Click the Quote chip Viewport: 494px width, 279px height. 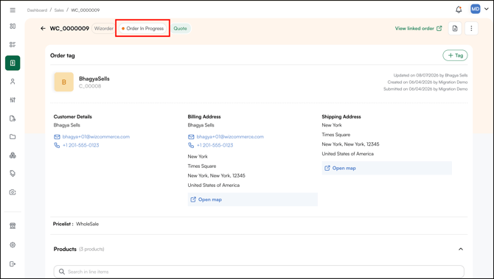(180, 28)
